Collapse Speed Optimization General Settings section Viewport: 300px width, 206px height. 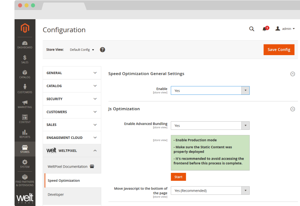pos(292,74)
